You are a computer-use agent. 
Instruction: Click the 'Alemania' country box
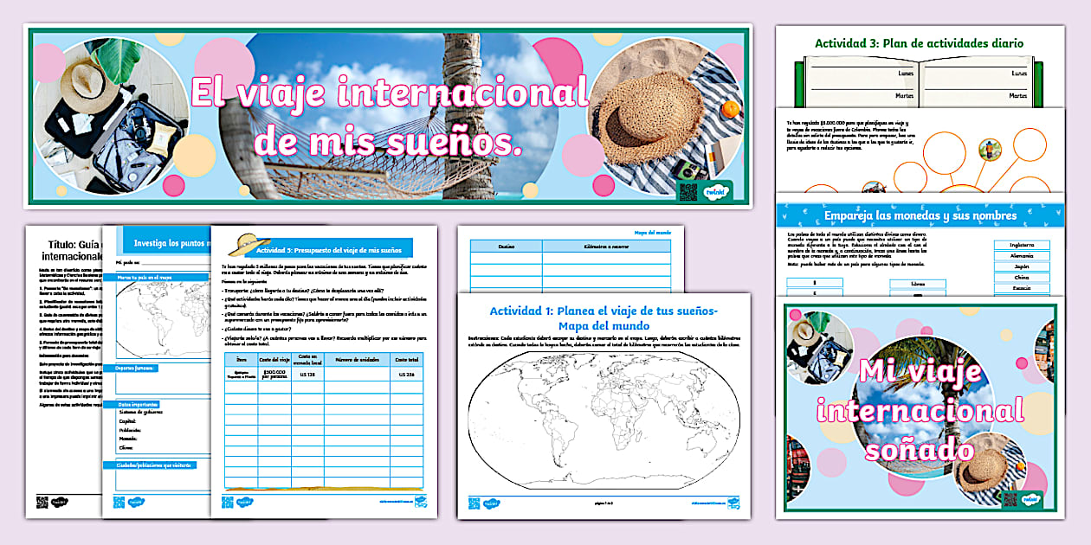[x=1022, y=256]
